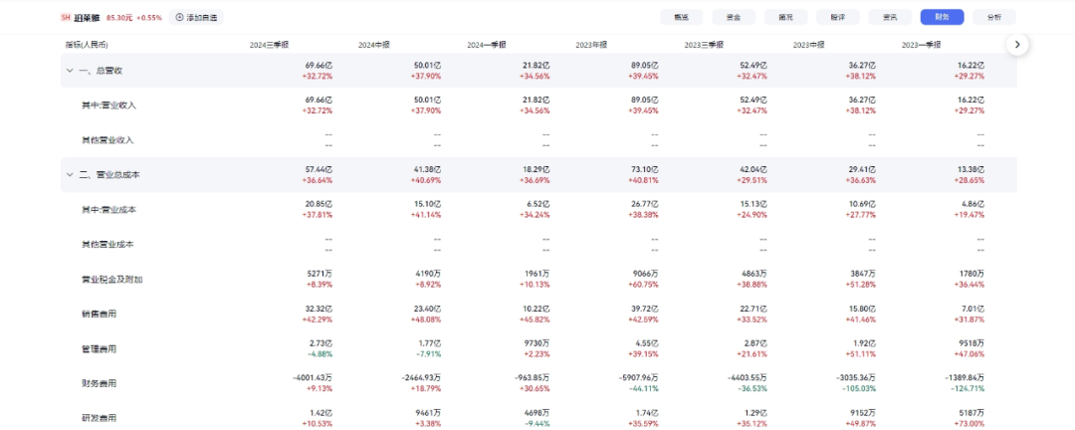Open the 股评 tab
Viewport: 1075px width, 430px height.
[x=838, y=17]
